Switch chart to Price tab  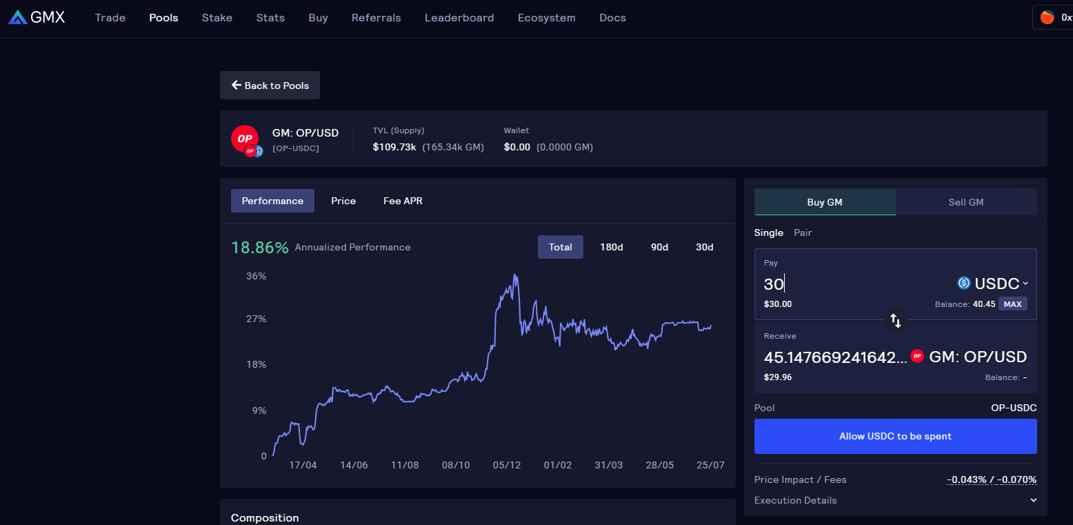click(x=343, y=201)
